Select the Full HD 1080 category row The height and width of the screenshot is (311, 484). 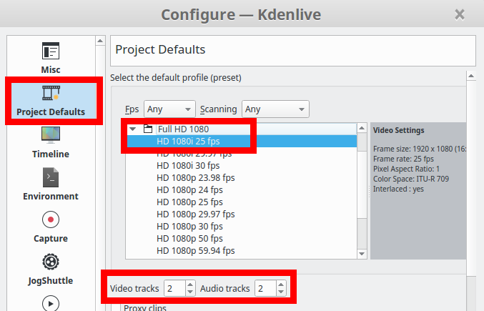tap(242, 129)
